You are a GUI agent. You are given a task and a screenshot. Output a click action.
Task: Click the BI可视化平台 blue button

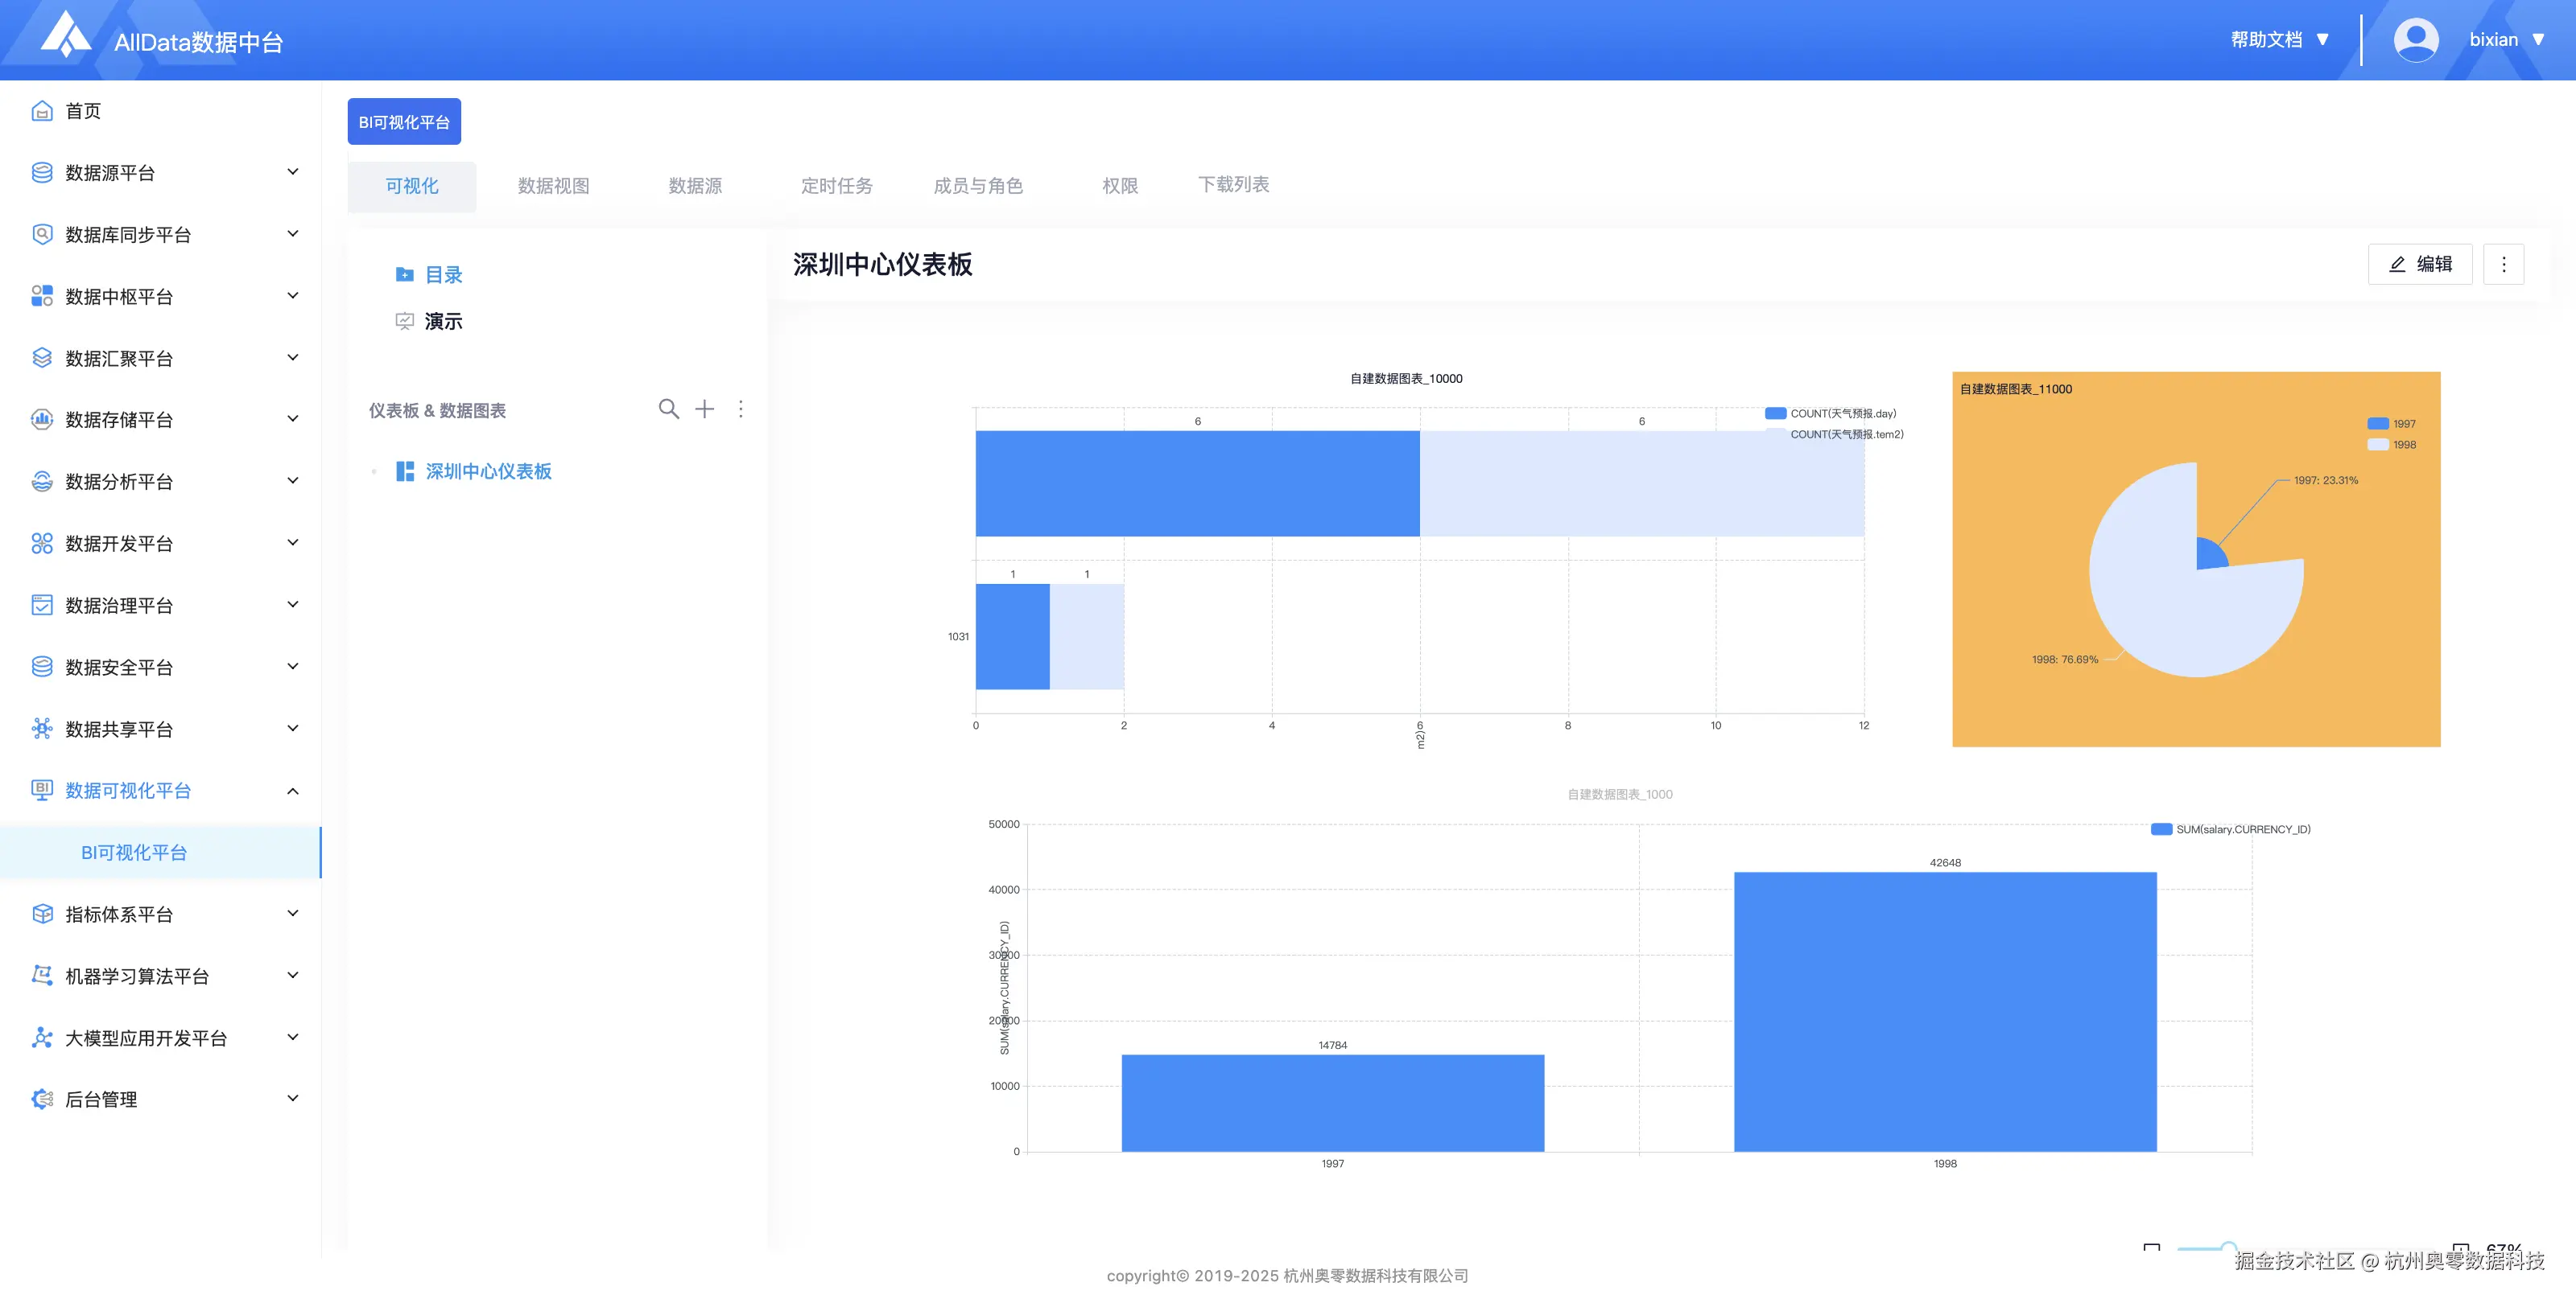click(x=404, y=122)
